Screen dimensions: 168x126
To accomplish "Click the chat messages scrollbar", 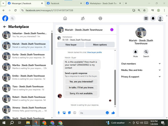I will pyautogui.click(x=115, y=87).
